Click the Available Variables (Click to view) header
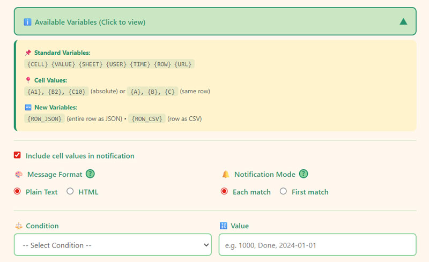 tap(215, 21)
